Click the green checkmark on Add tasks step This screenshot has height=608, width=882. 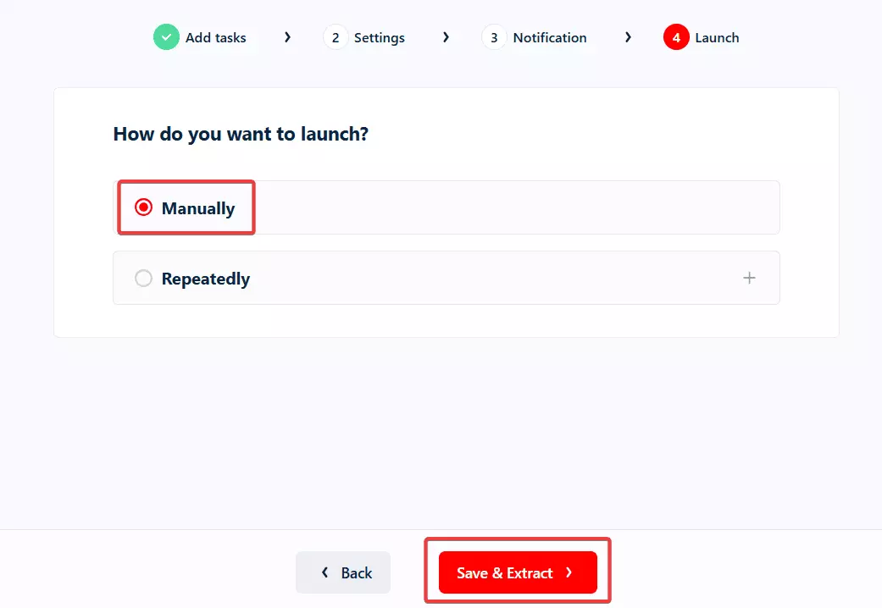click(166, 37)
